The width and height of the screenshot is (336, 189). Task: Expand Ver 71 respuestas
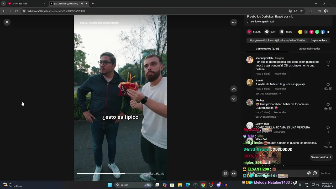click(267, 117)
